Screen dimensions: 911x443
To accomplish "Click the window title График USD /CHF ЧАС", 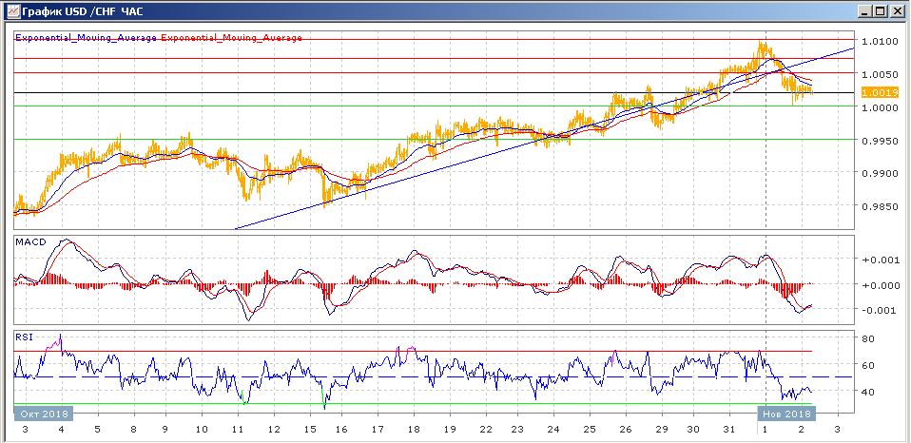I will pyautogui.click(x=83, y=10).
